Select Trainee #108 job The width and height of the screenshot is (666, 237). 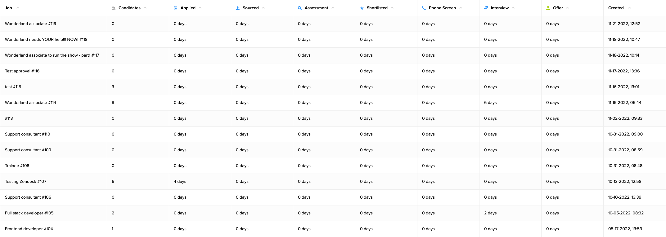pos(17,166)
